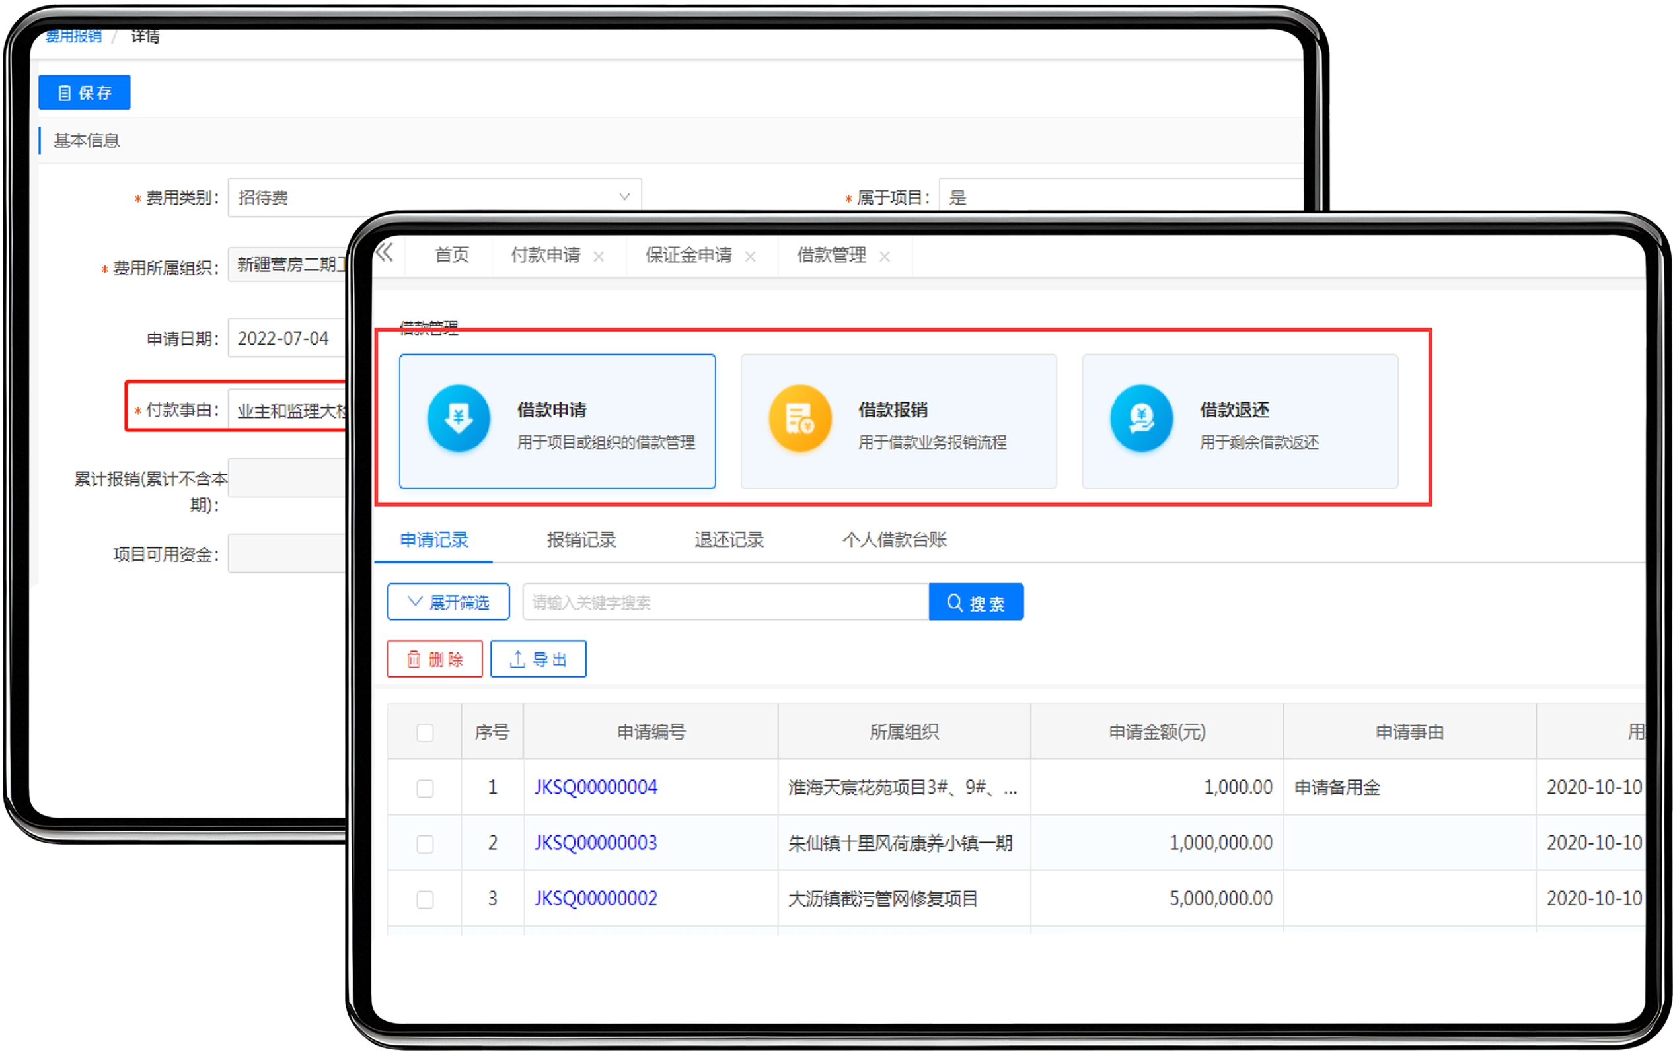This screenshot has width=1673, height=1054.
Task: Close the 保证金申请 tab
Action: coord(751,257)
